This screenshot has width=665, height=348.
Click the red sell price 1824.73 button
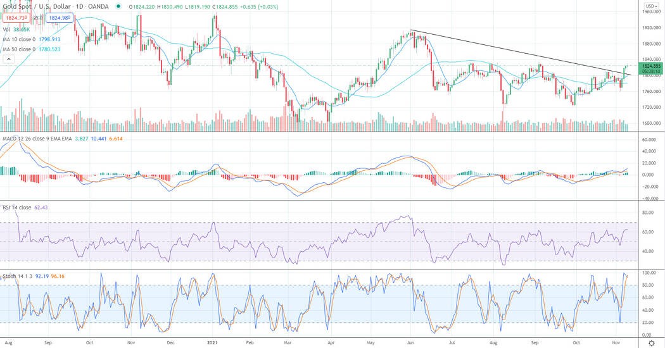coord(16,18)
